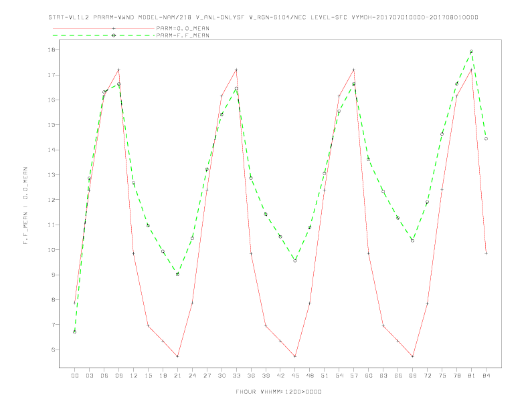Click x-axis hour label 51

pos(325,376)
